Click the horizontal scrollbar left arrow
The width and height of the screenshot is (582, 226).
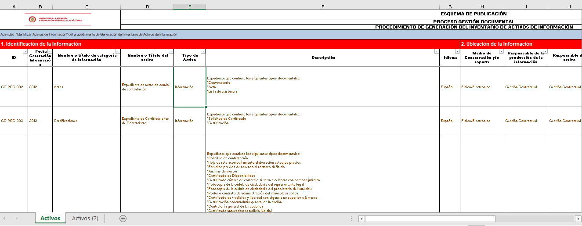(x=361, y=219)
